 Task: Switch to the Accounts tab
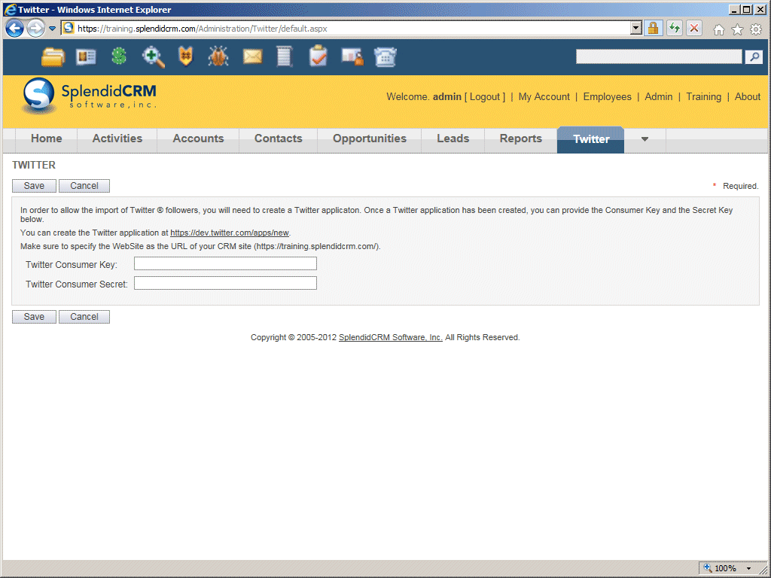pyautogui.click(x=198, y=139)
